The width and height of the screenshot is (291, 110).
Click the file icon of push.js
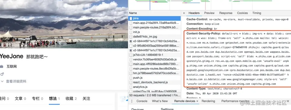(131, 78)
